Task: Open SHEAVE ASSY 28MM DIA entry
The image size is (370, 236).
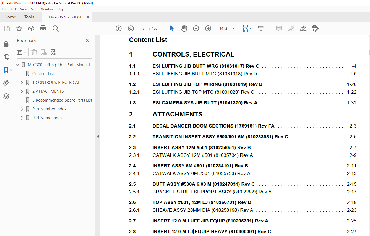Action: coord(203,210)
